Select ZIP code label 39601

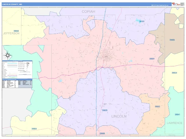[152, 59]
